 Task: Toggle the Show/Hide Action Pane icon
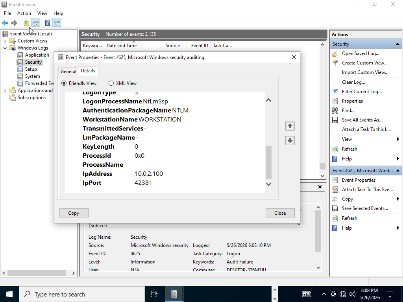tap(57, 23)
